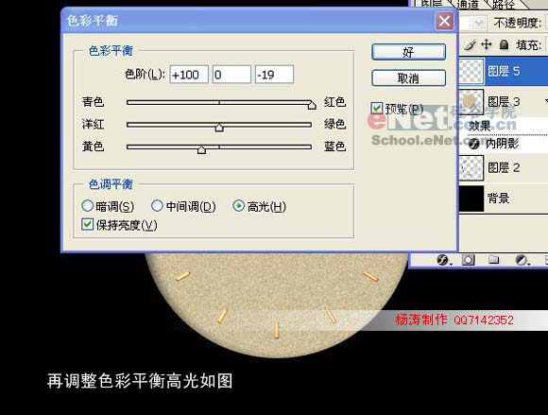This screenshot has width=548, height=415.
Task: Switch to the 通道 tab
Action: pyautogui.click(x=468, y=4)
